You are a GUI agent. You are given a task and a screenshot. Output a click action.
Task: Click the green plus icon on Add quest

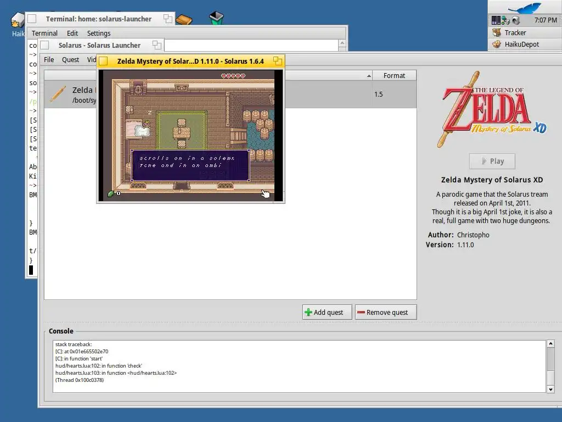pyautogui.click(x=308, y=312)
